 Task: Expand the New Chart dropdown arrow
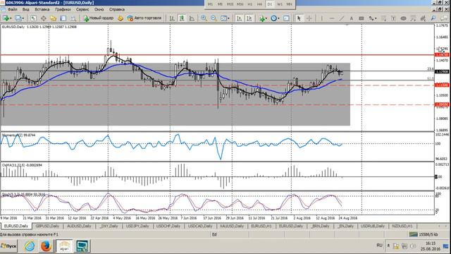click(11, 18)
